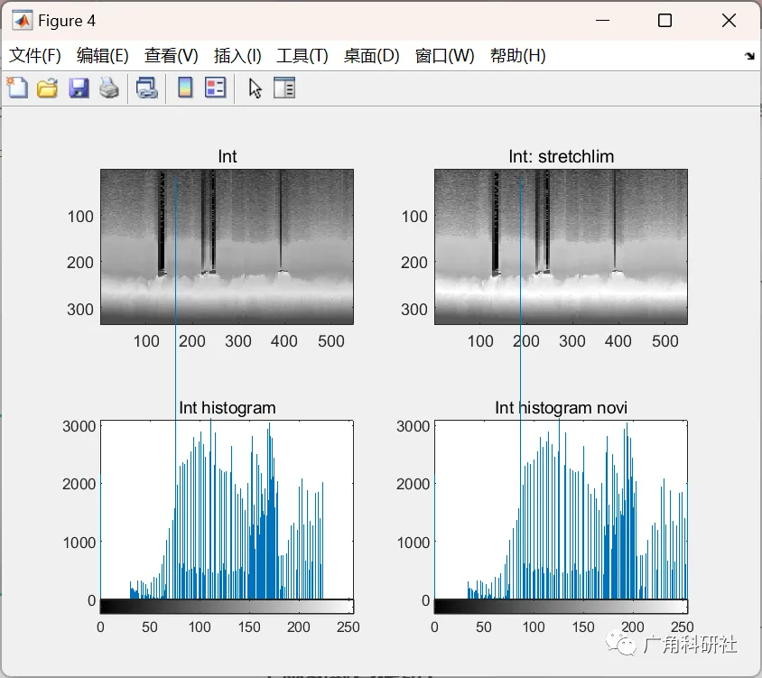The image size is (762, 678).
Task: Click grayscale bar under Int histogram novi
Action: [x=561, y=607]
